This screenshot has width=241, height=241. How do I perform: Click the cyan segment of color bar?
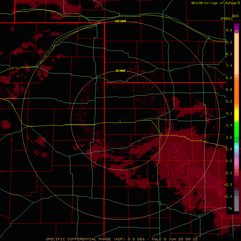[x=236, y=147]
